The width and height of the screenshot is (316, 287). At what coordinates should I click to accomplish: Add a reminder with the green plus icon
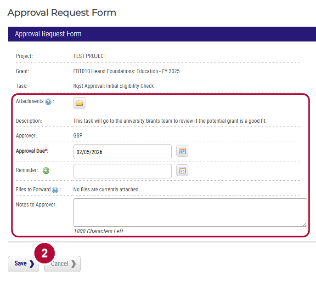(46, 171)
